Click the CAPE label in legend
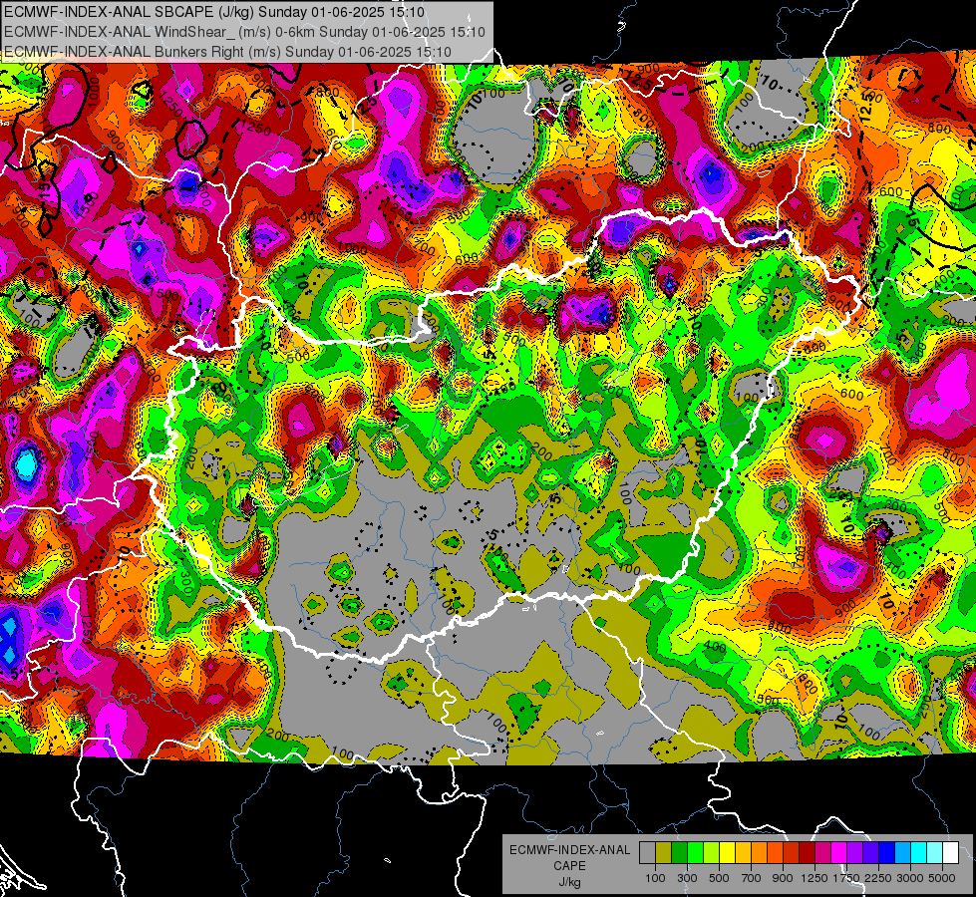 (x=569, y=866)
